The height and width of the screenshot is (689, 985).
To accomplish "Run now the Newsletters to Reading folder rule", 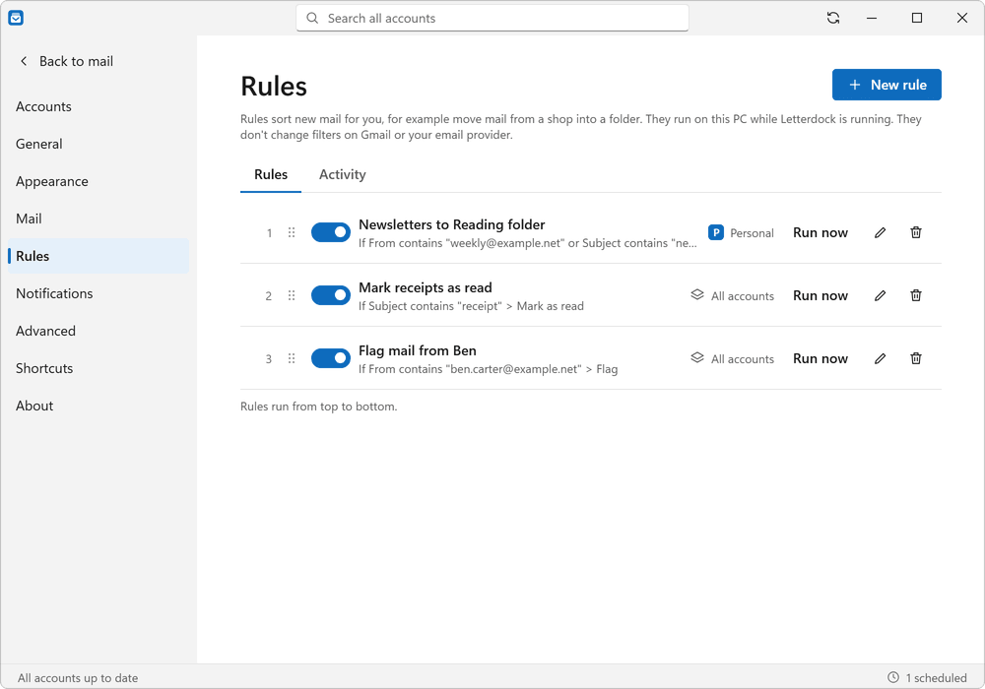I will tap(821, 233).
